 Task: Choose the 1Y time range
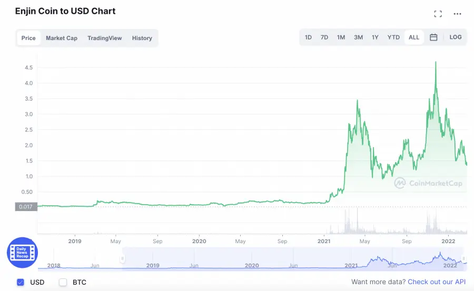click(x=375, y=37)
